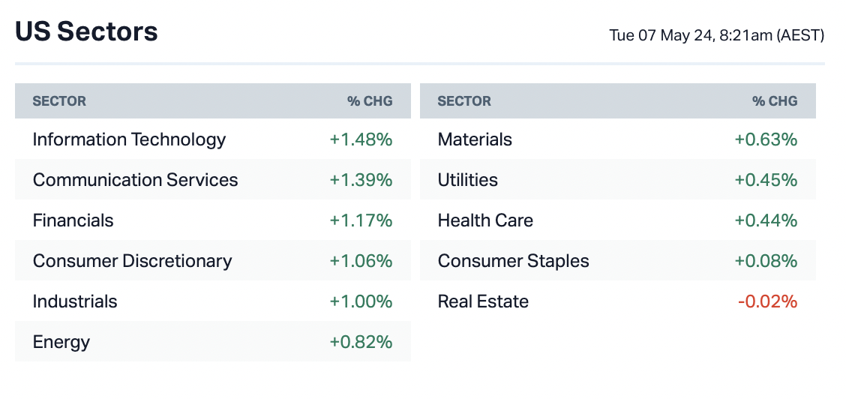The image size is (846, 399).
Task: Click the Information Technology sector row
Action: tap(129, 139)
